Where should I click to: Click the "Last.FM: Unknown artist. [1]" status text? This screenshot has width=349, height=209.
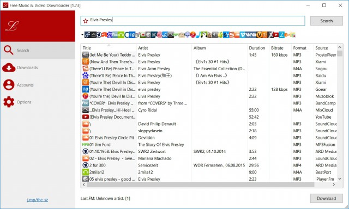tap(105, 198)
